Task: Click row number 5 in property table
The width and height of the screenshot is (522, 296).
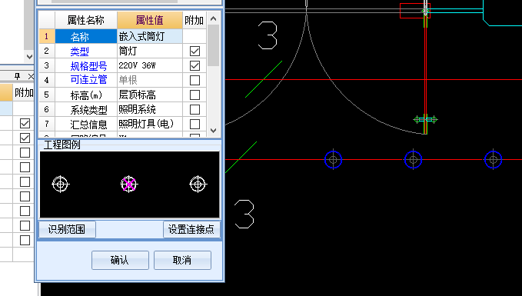Action: tap(47, 95)
